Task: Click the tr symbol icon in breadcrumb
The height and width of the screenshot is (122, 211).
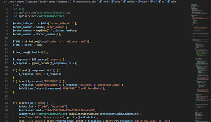Action: (151, 2)
